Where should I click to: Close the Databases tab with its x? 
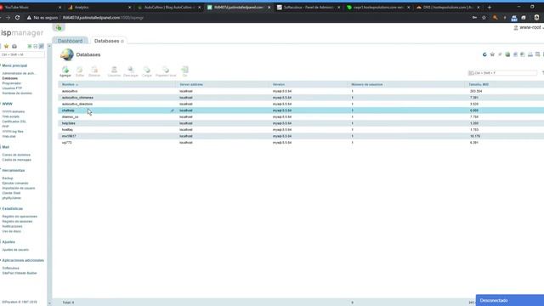tap(122, 42)
